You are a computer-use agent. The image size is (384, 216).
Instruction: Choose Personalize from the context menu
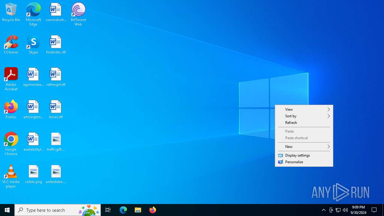304,162
